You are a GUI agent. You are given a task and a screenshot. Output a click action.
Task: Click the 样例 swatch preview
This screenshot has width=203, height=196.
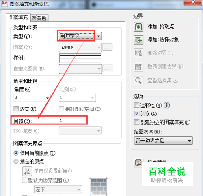click(x=80, y=58)
